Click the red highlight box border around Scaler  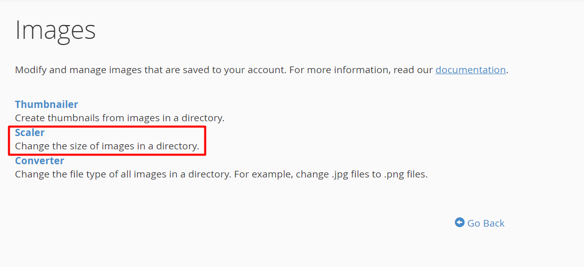[107, 126]
